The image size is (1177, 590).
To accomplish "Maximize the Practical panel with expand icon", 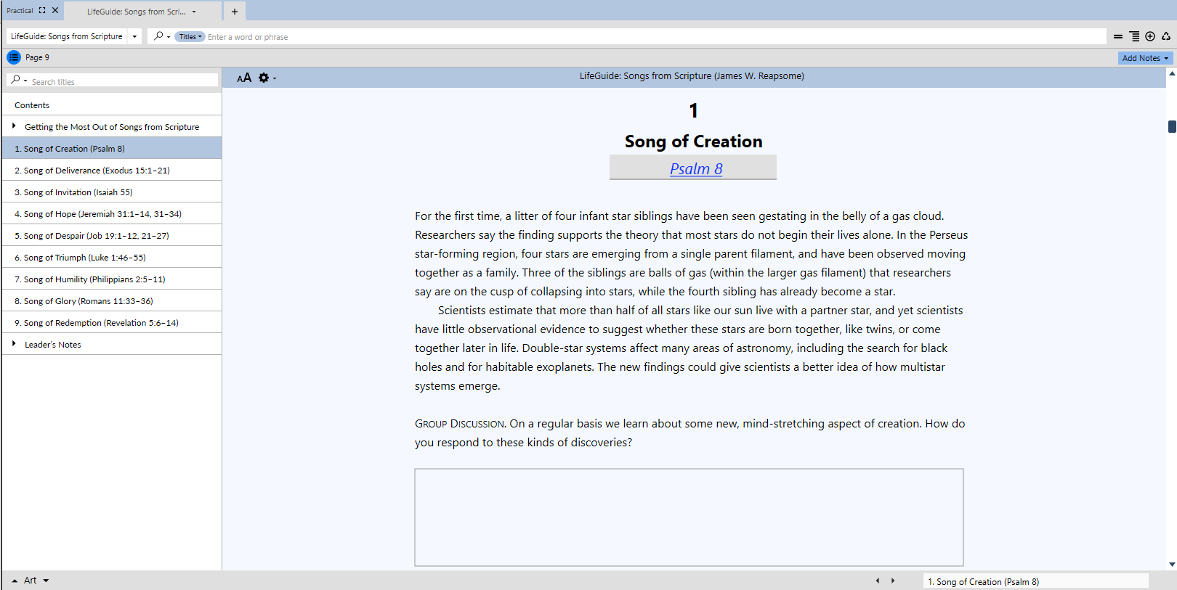I will point(42,10).
